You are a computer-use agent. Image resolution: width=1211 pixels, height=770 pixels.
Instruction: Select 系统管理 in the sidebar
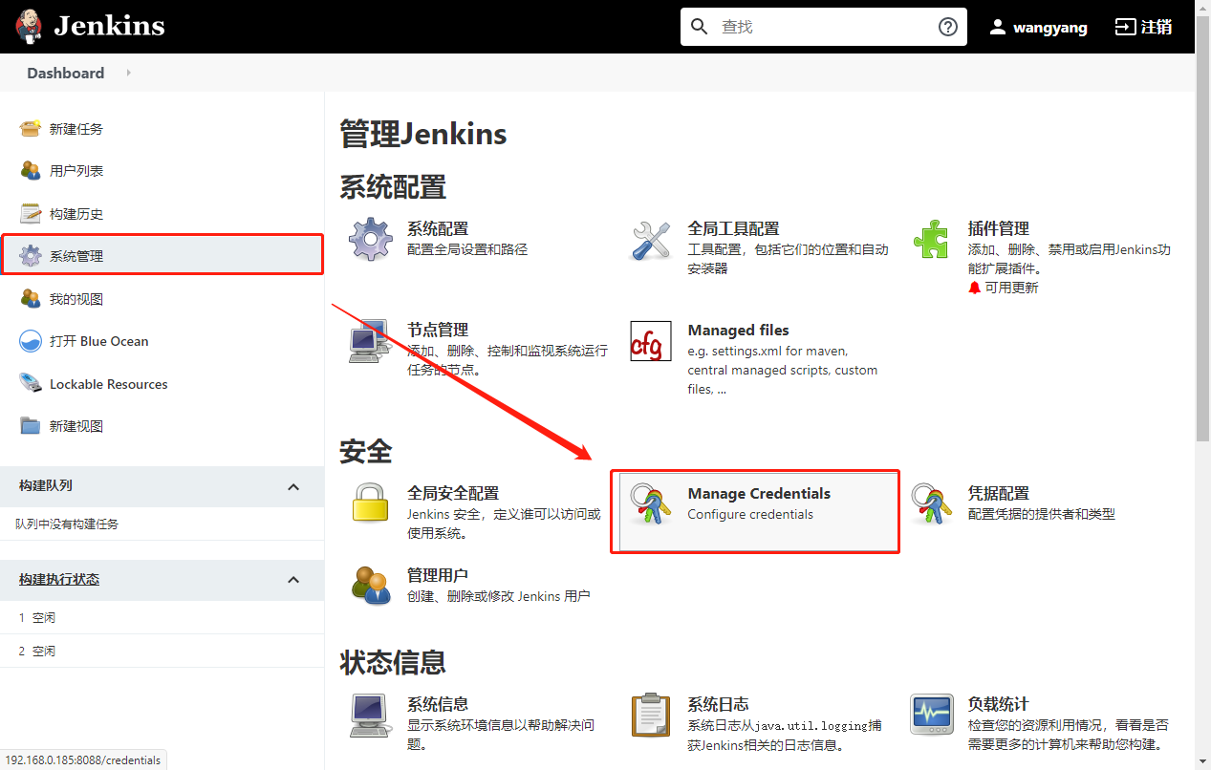click(76, 256)
